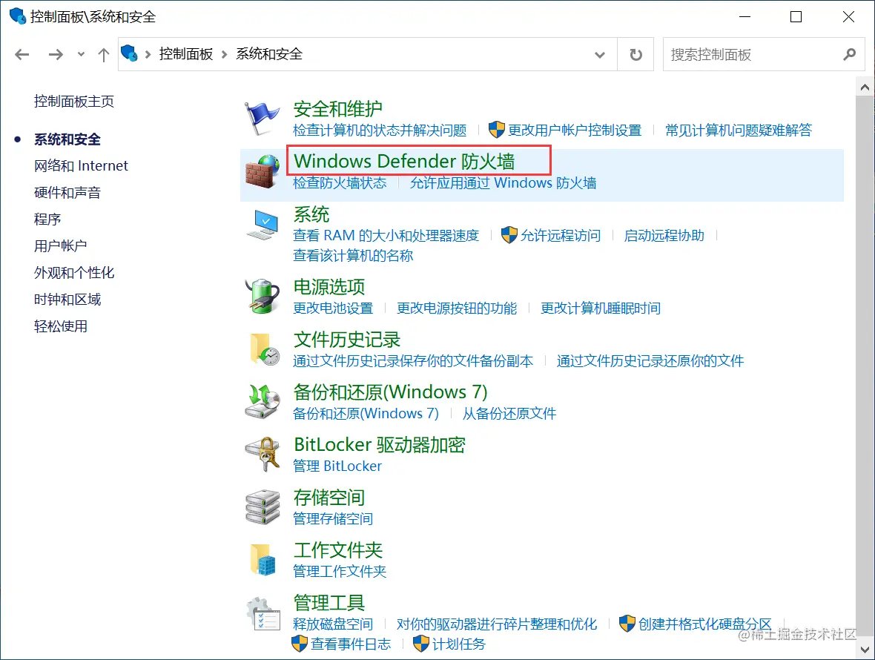Viewport: 875px width, 660px height.
Task: Click the Security and Maintenance flag icon
Action: [x=262, y=119]
